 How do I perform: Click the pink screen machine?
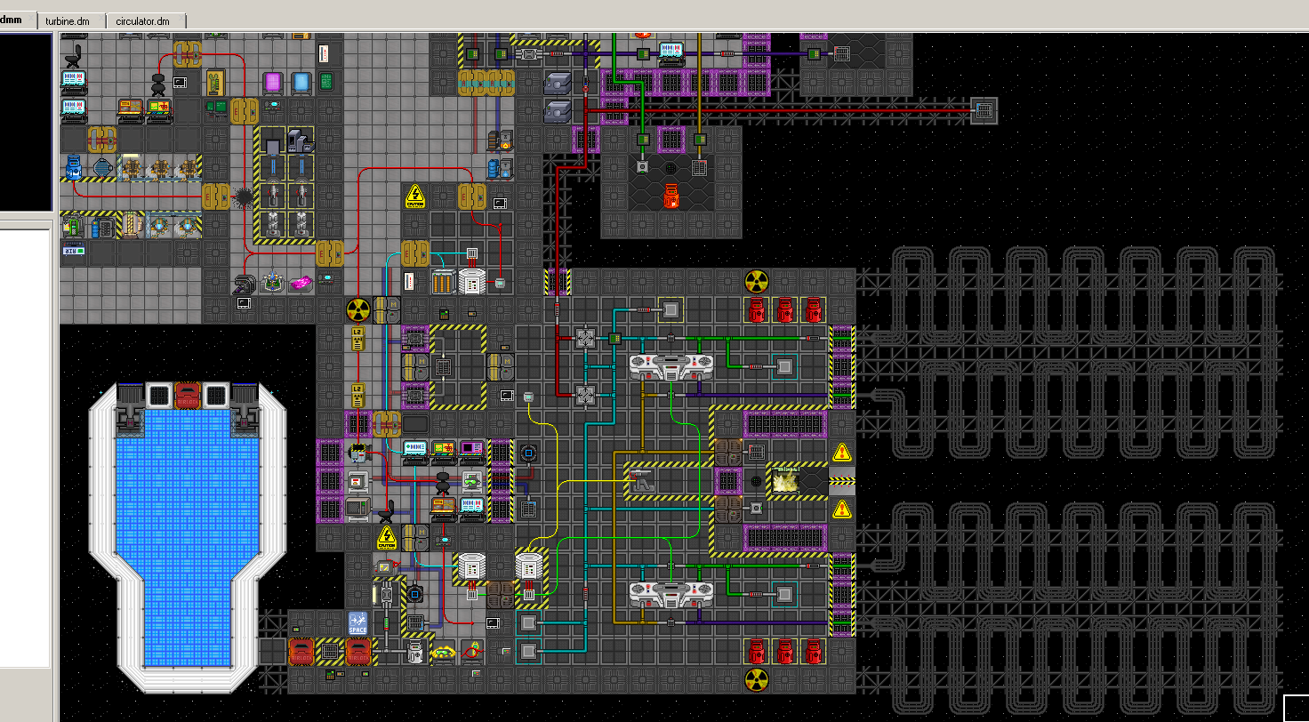273,83
